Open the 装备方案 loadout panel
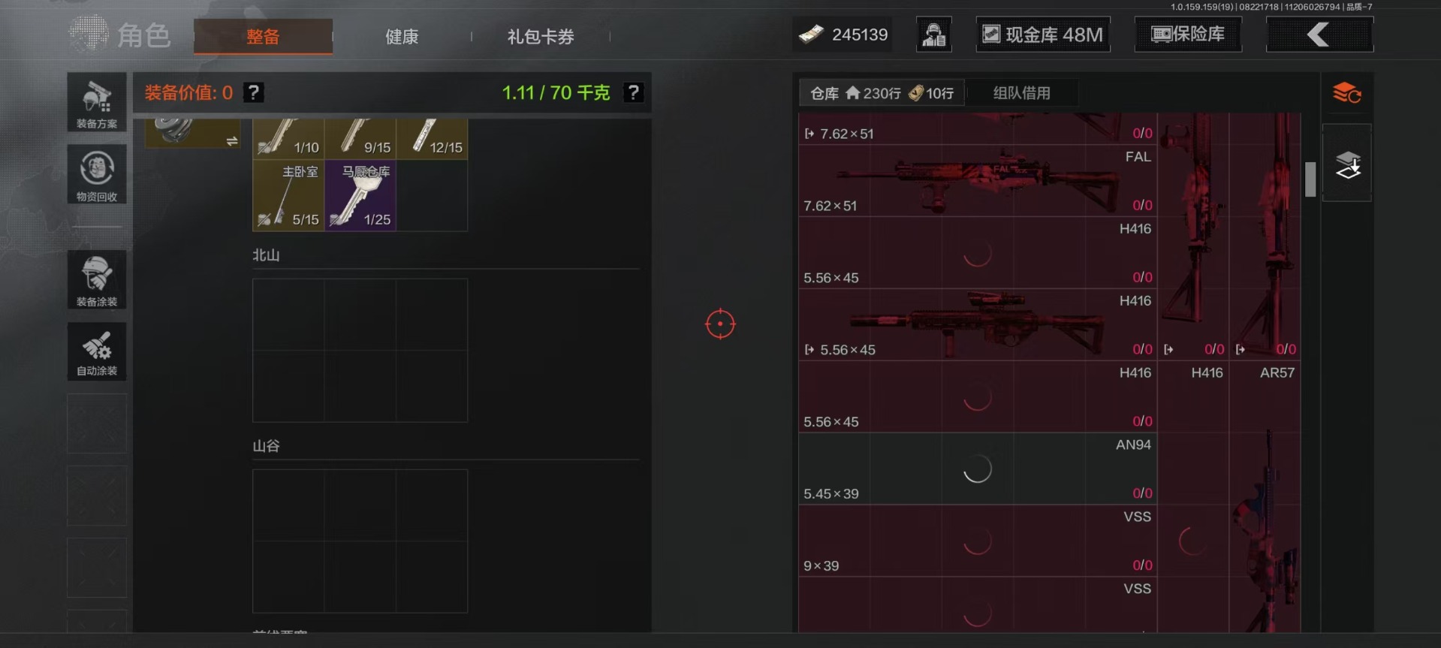This screenshot has height=648, width=1441. [x=97, y=102]
